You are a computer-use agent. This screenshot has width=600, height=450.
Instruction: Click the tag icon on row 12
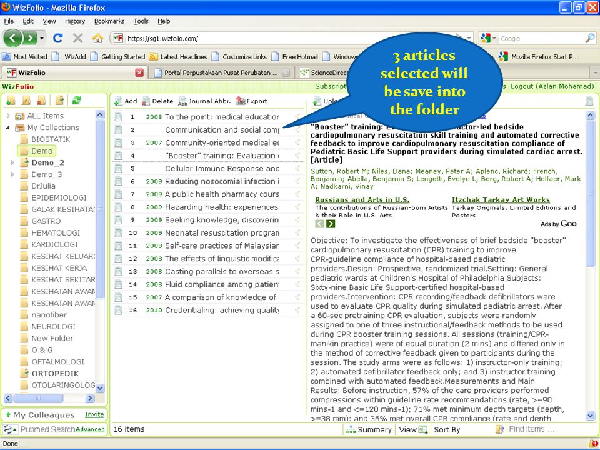[297, 258]
